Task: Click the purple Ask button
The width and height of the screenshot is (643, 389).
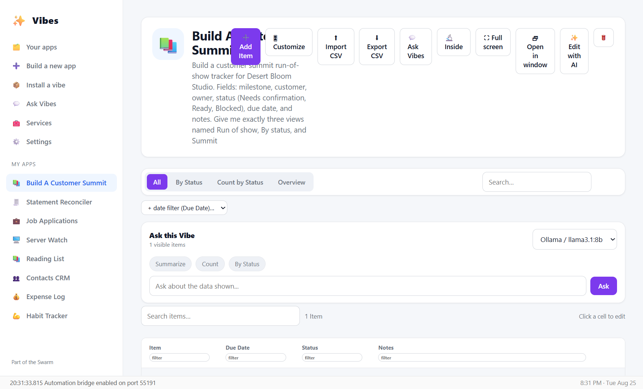Action: point(603,286)
